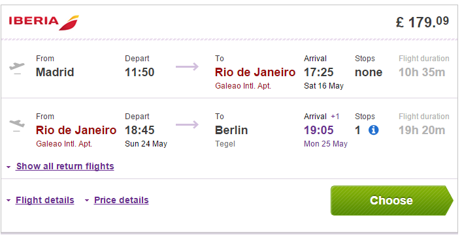The image size is (464, 239).
Task: Click the Iberia airline logo
Action: tap(44, 22)
